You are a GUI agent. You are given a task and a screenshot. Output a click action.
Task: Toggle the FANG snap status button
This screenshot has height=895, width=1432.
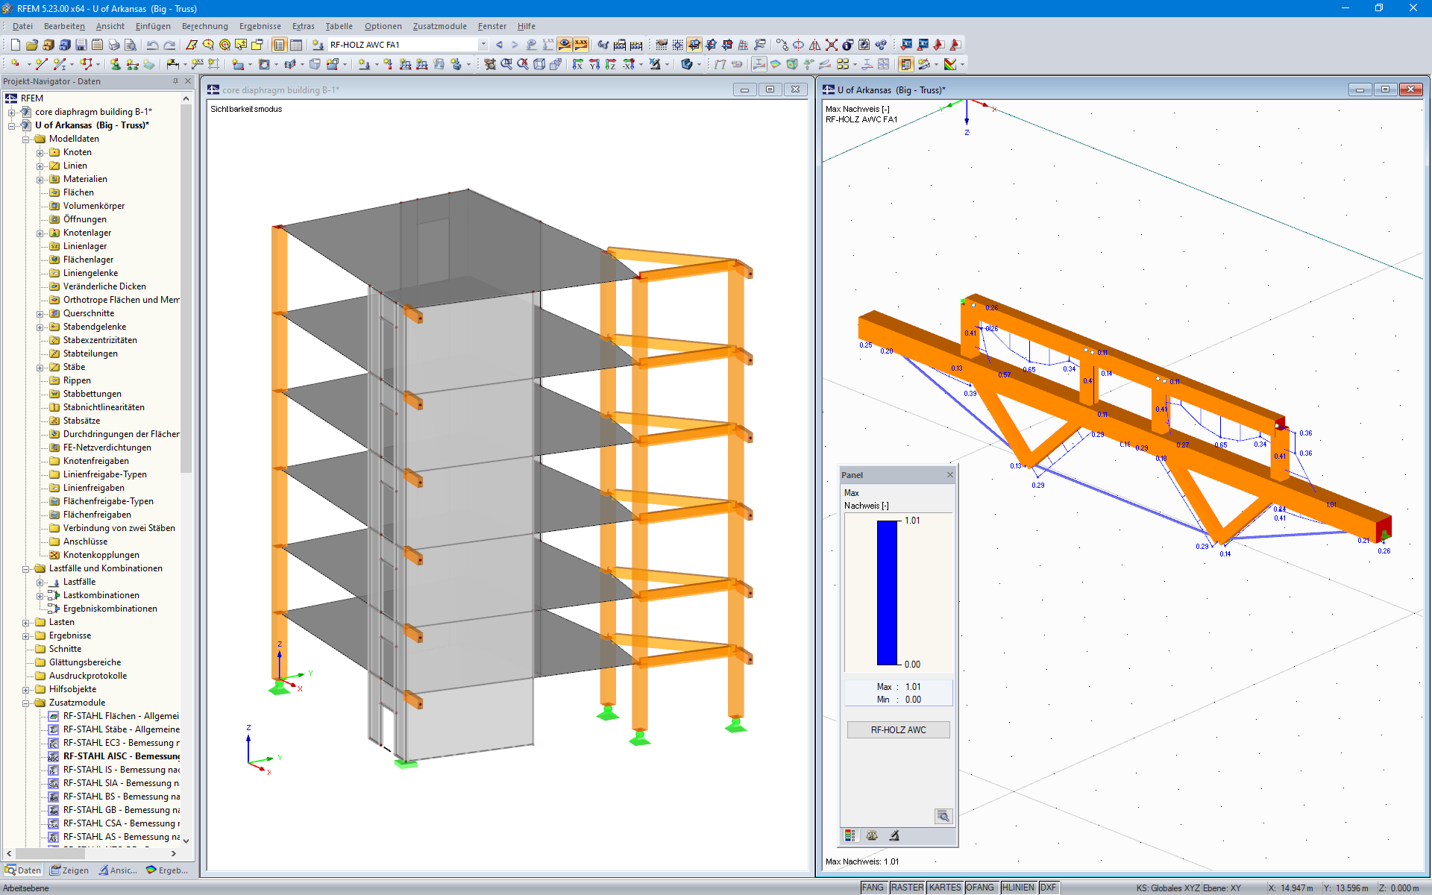pos(873,888)
